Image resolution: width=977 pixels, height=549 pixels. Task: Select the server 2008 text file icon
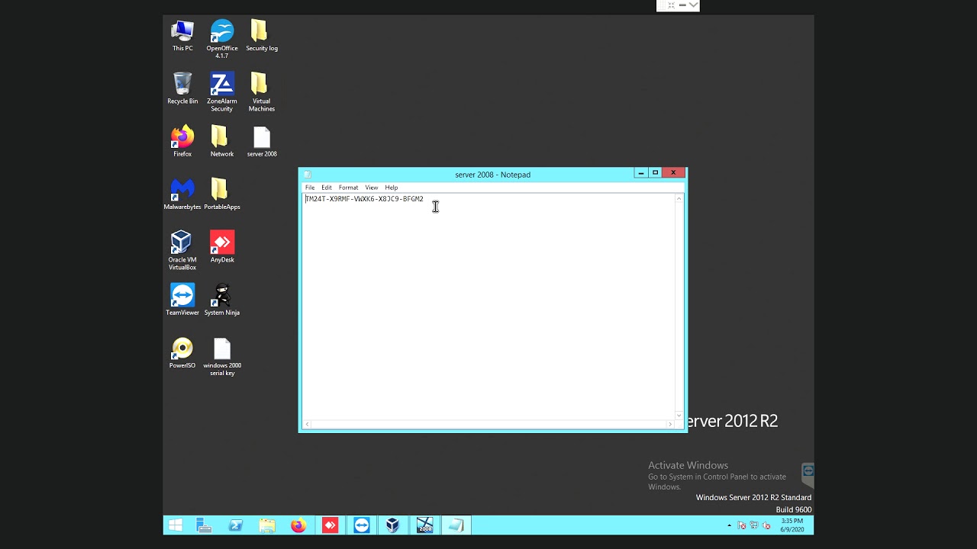pyautogui.click(x=261, y=141)
